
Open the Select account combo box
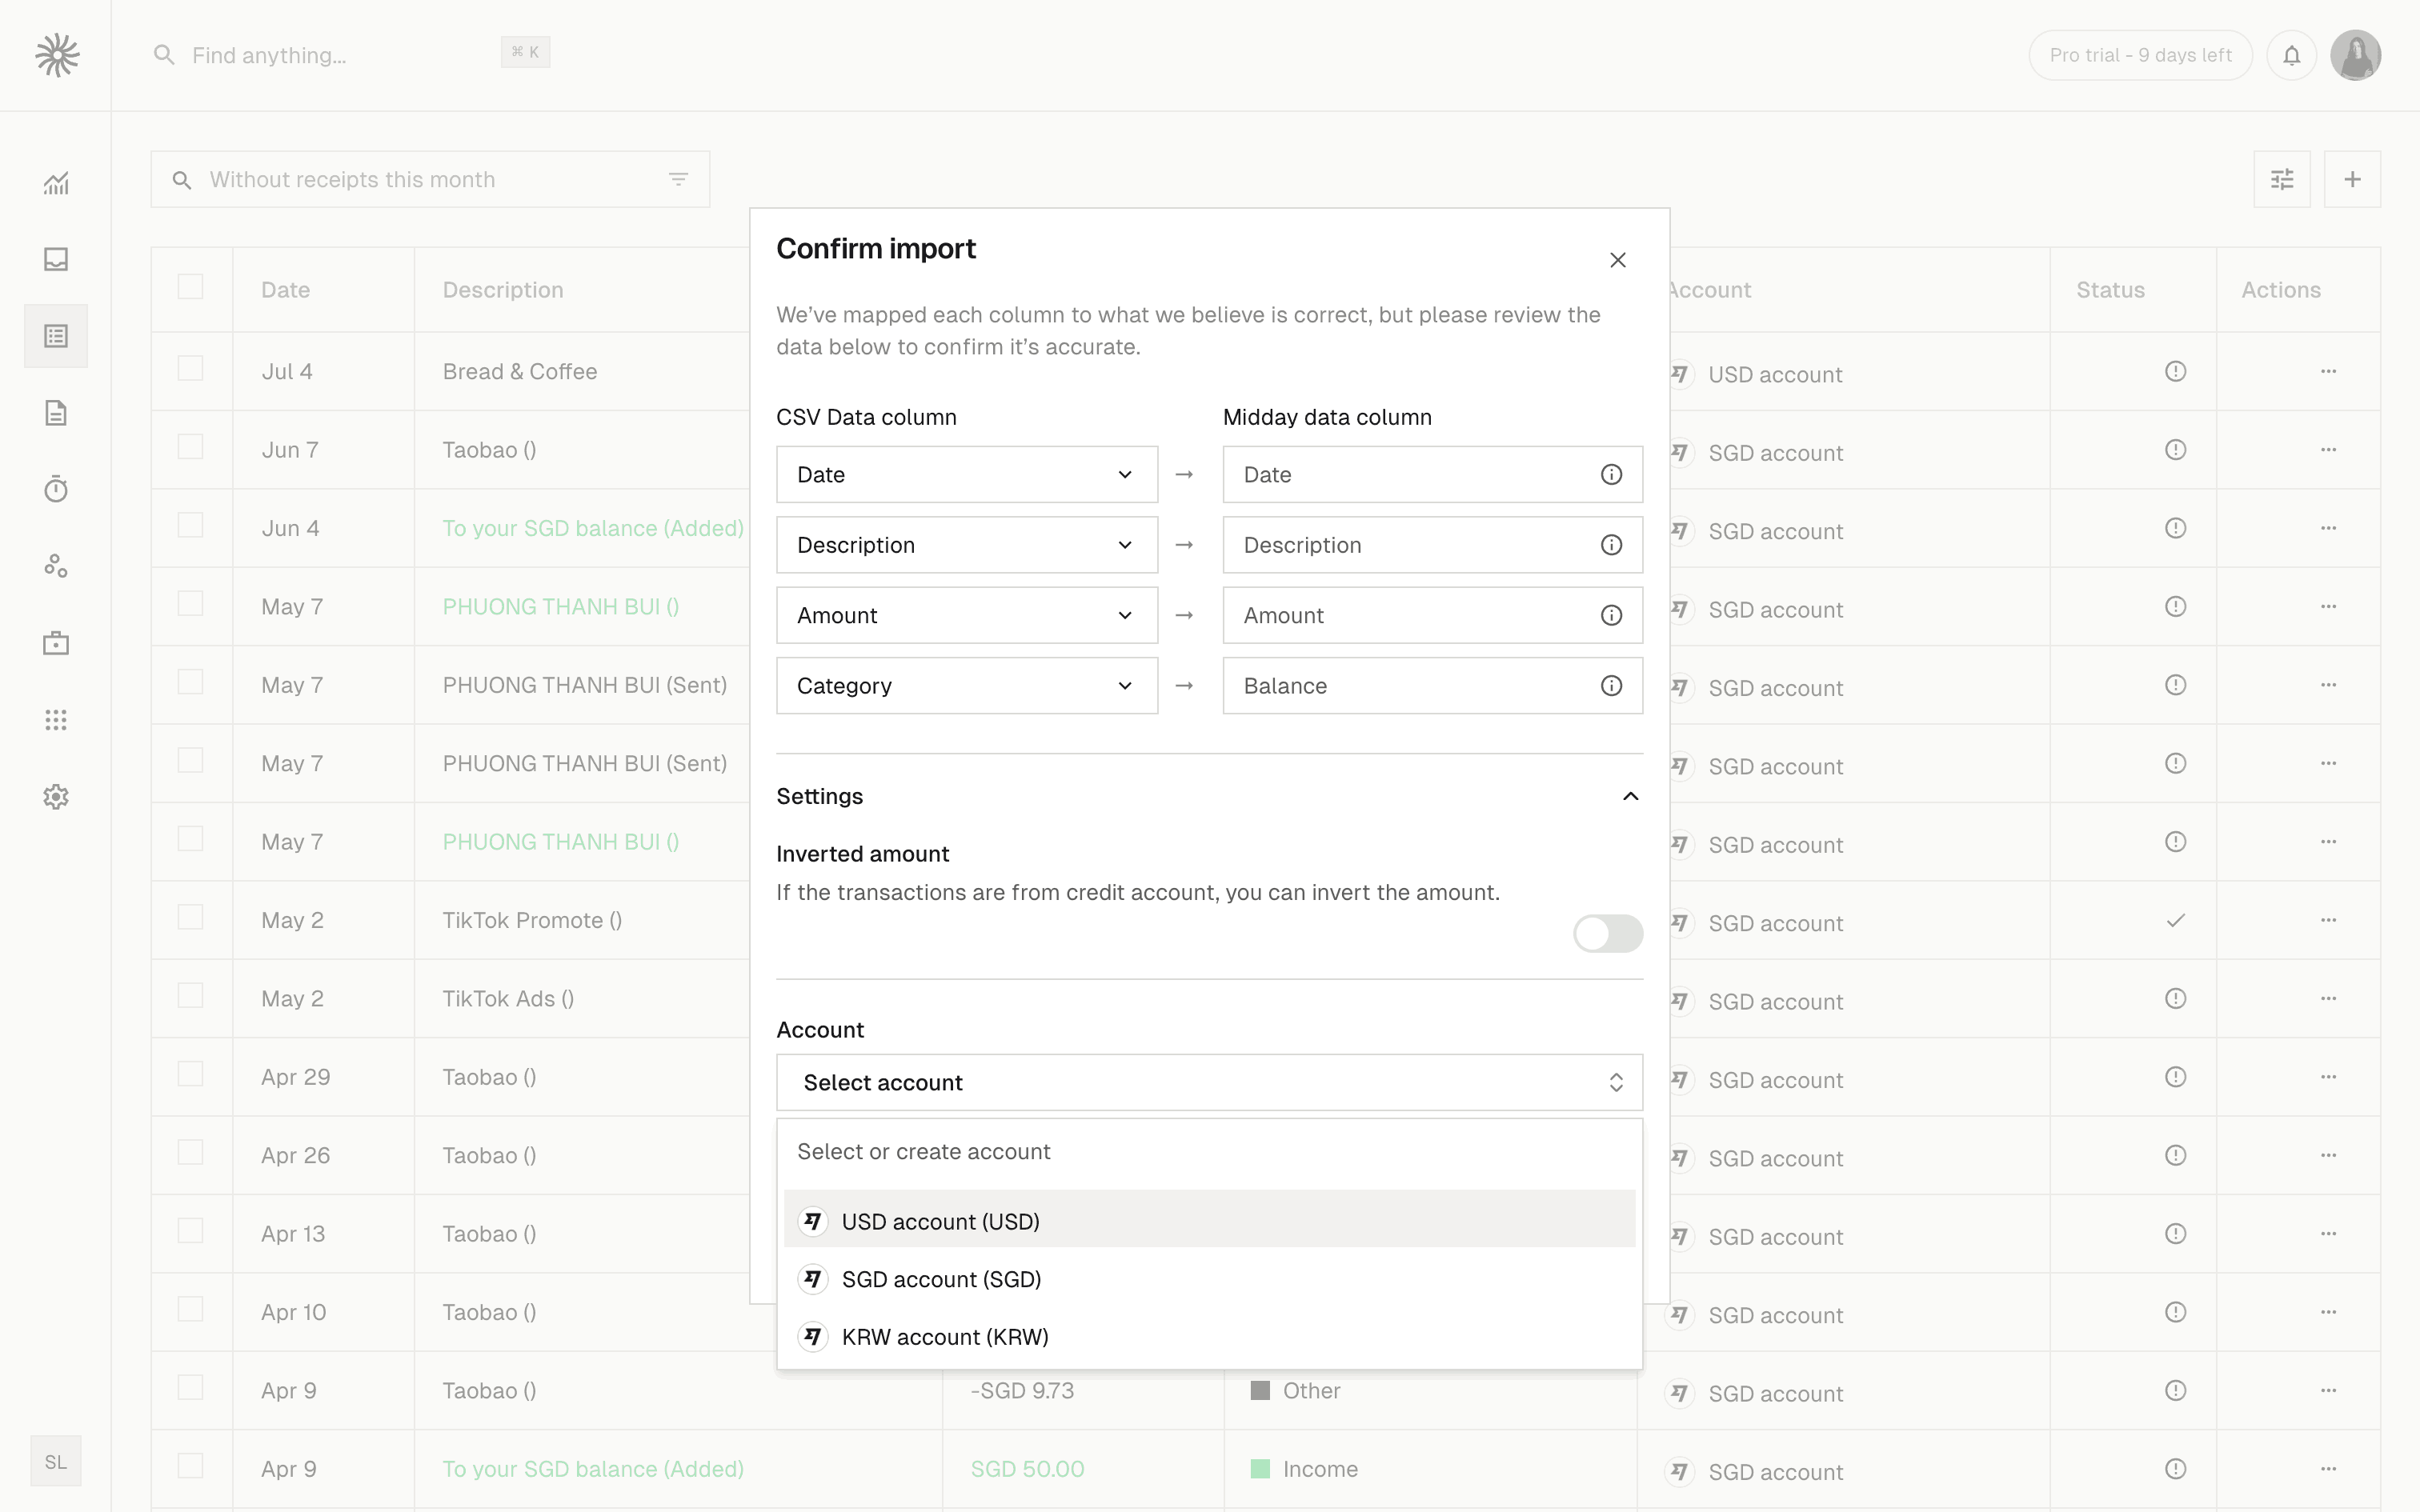click(1209, 1082)
